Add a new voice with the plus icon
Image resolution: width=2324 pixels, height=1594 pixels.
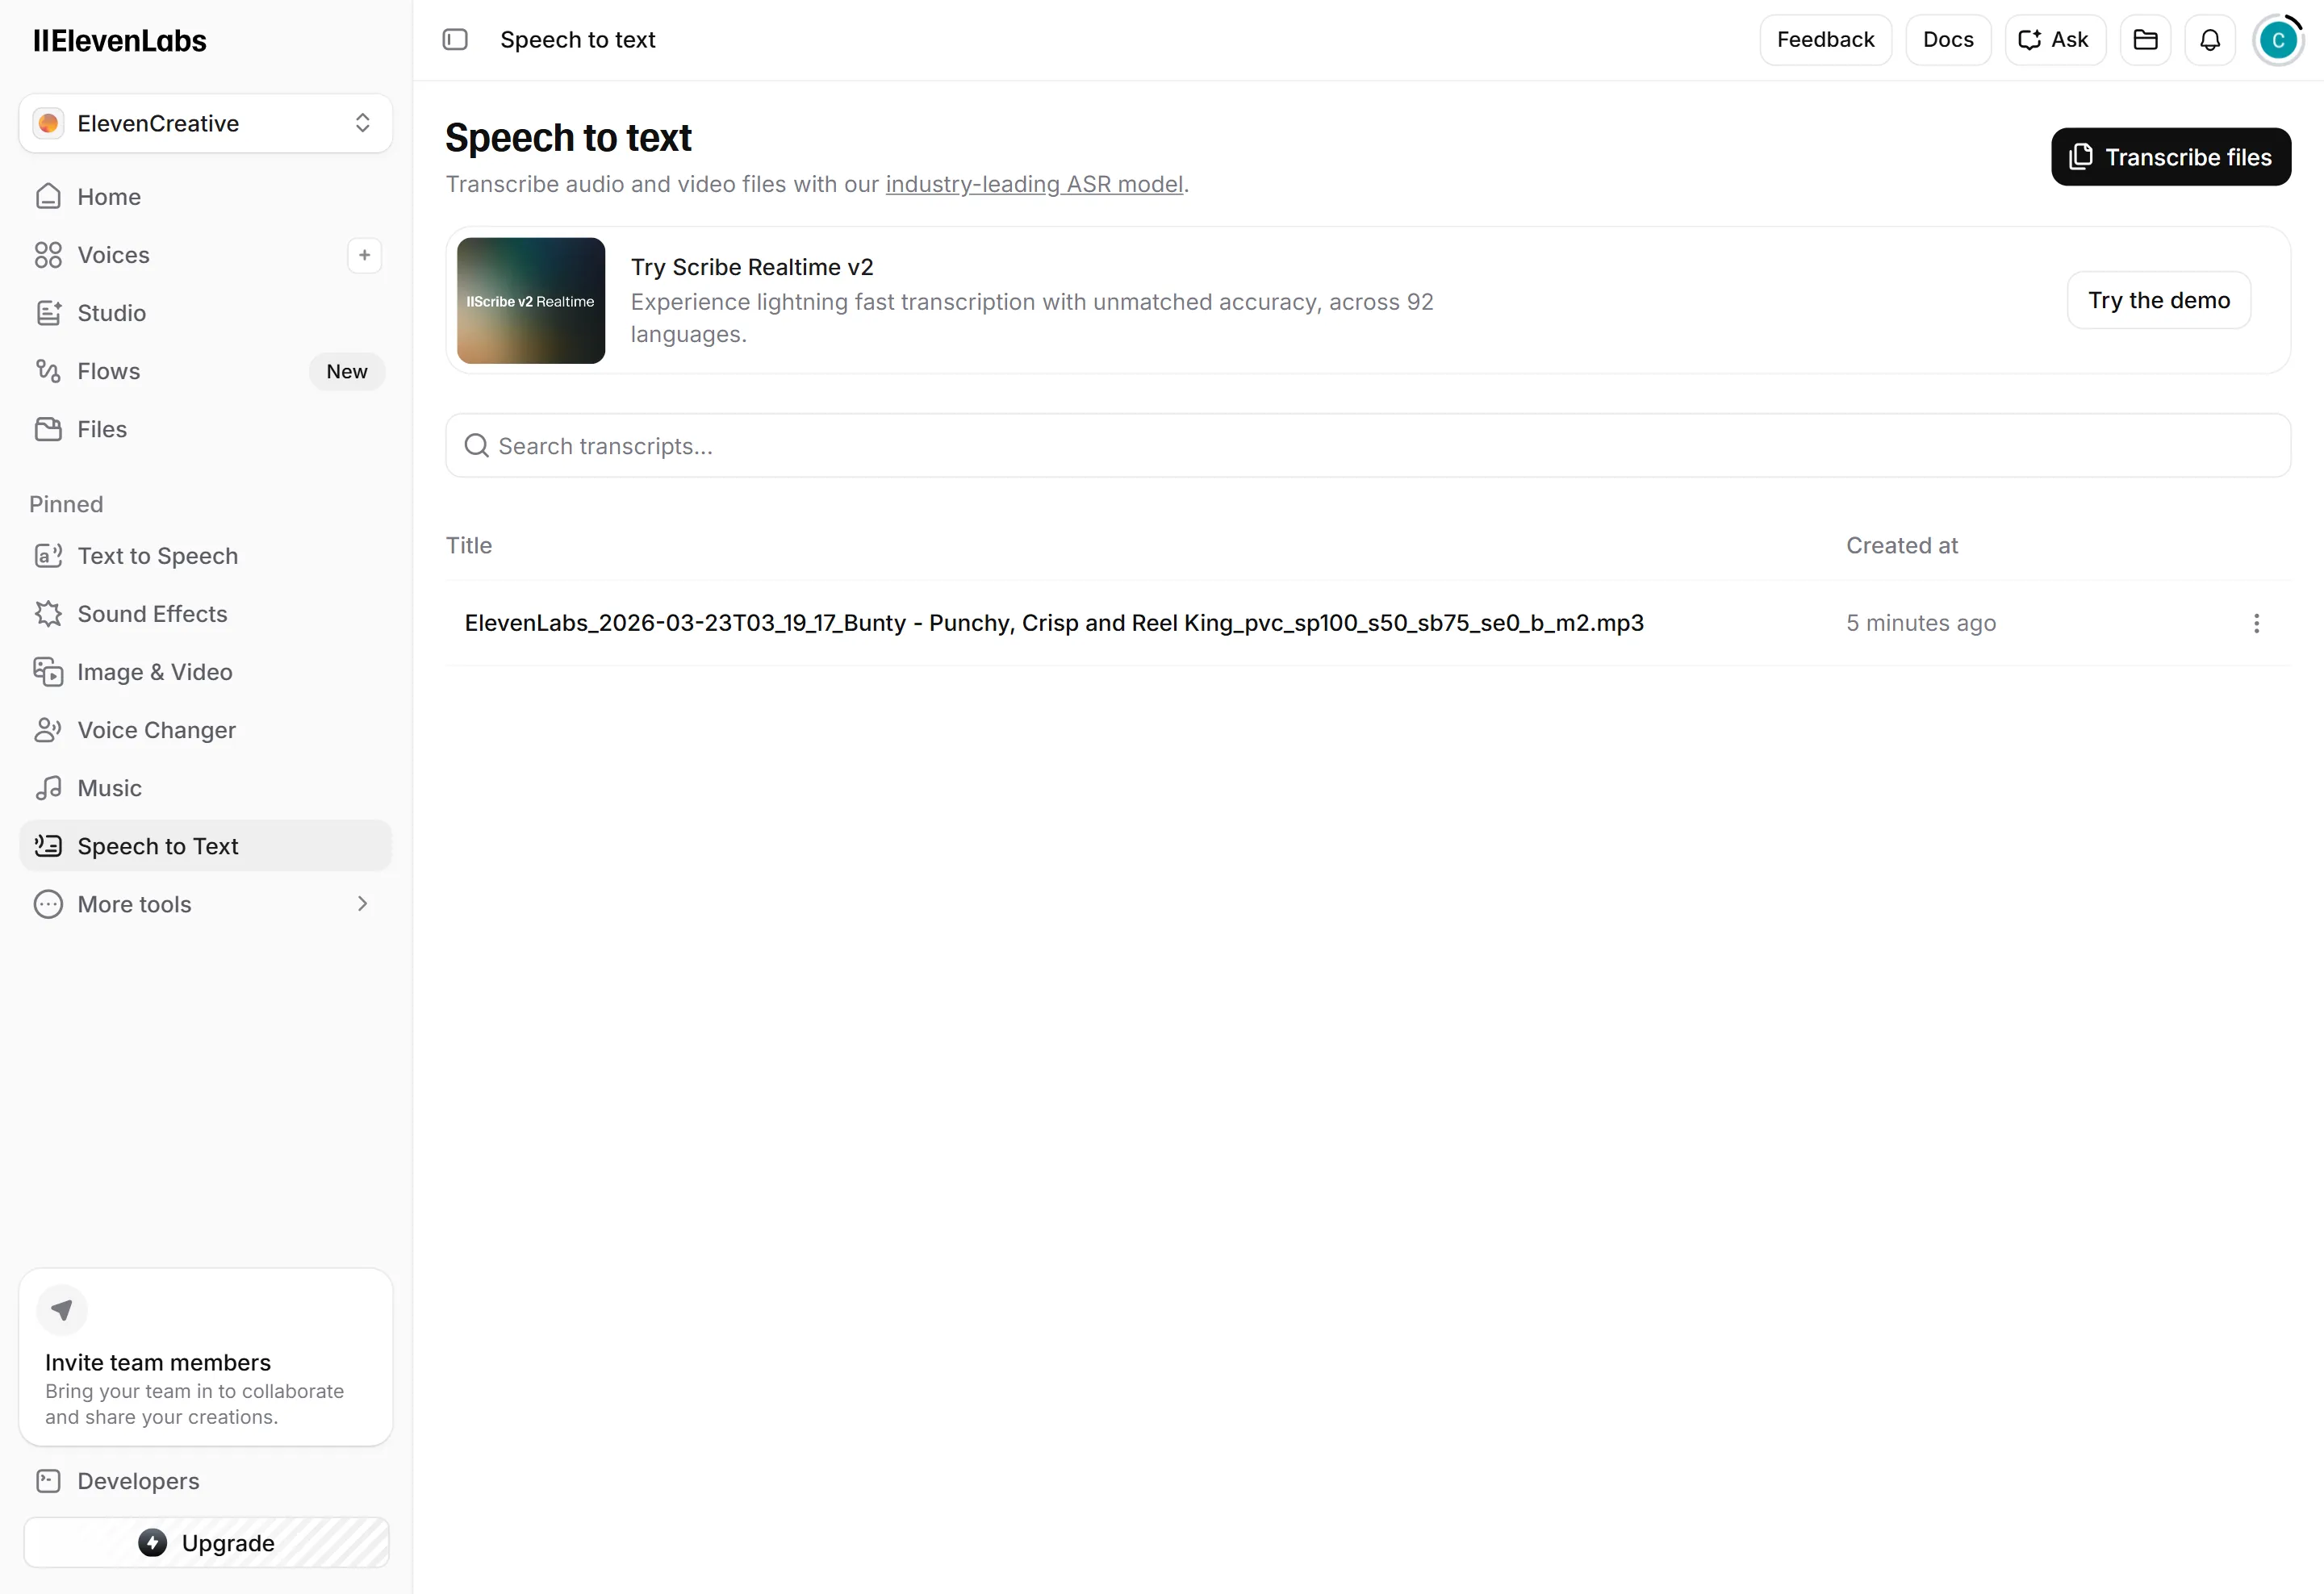tap(363, 255)
